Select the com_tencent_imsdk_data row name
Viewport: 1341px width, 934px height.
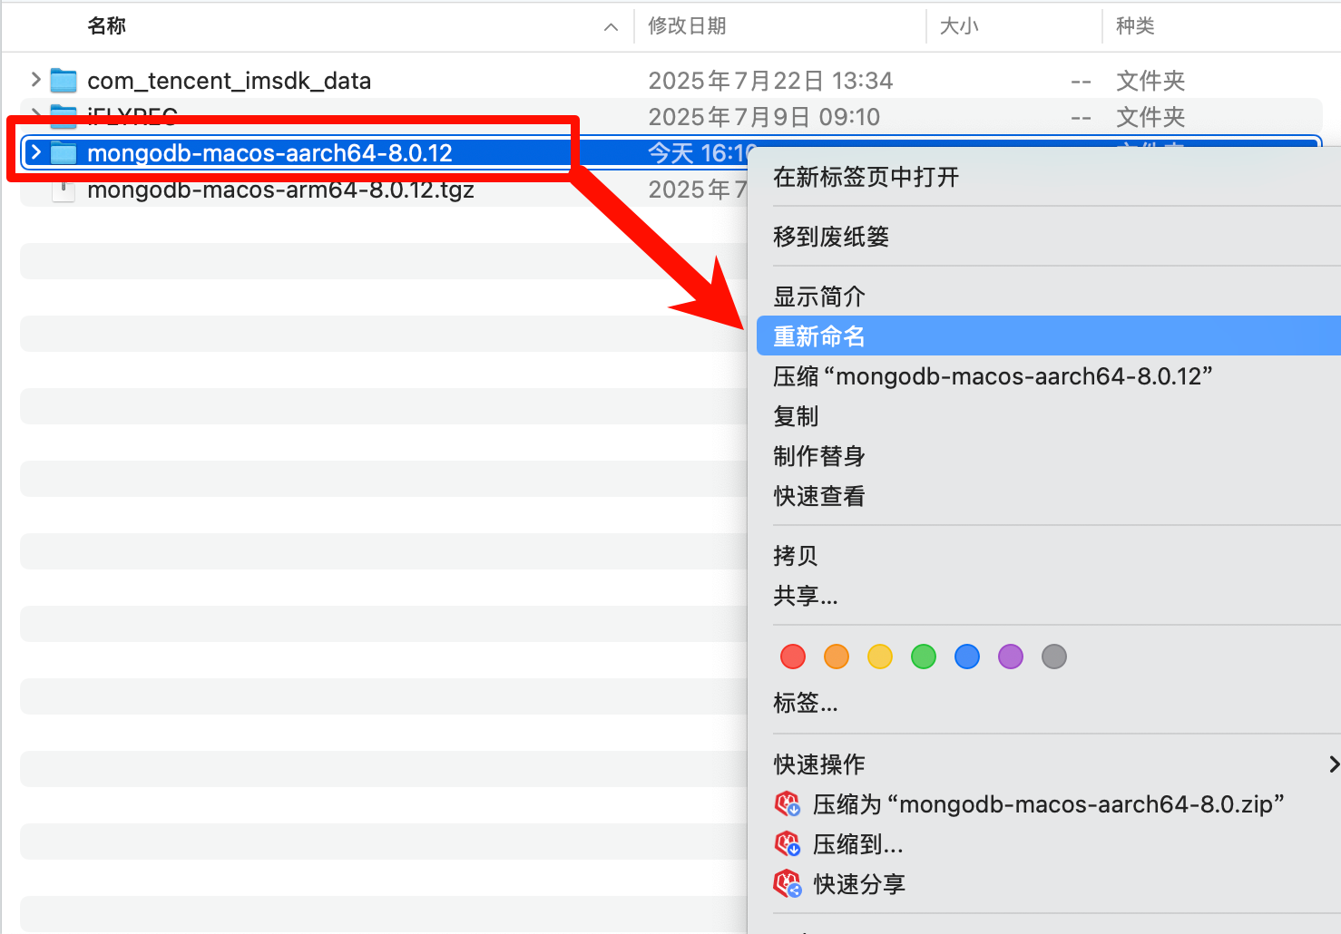(x=229, y=81)
